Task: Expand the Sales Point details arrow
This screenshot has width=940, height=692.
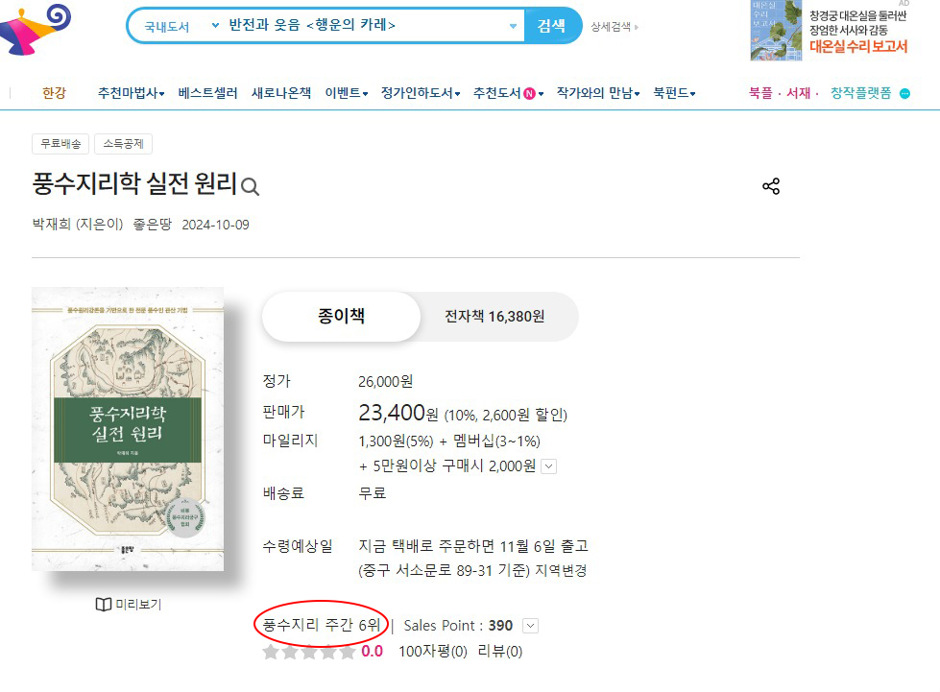Action: [530, 626]
